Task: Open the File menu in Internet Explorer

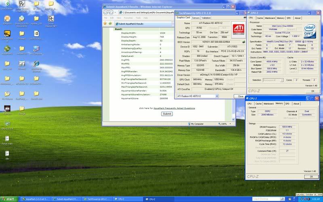Action: coord(105,18)
